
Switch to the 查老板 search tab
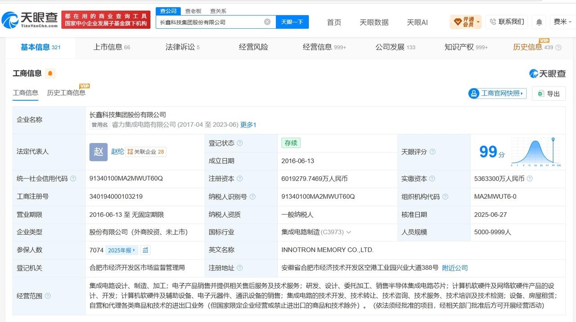point(193,11)
